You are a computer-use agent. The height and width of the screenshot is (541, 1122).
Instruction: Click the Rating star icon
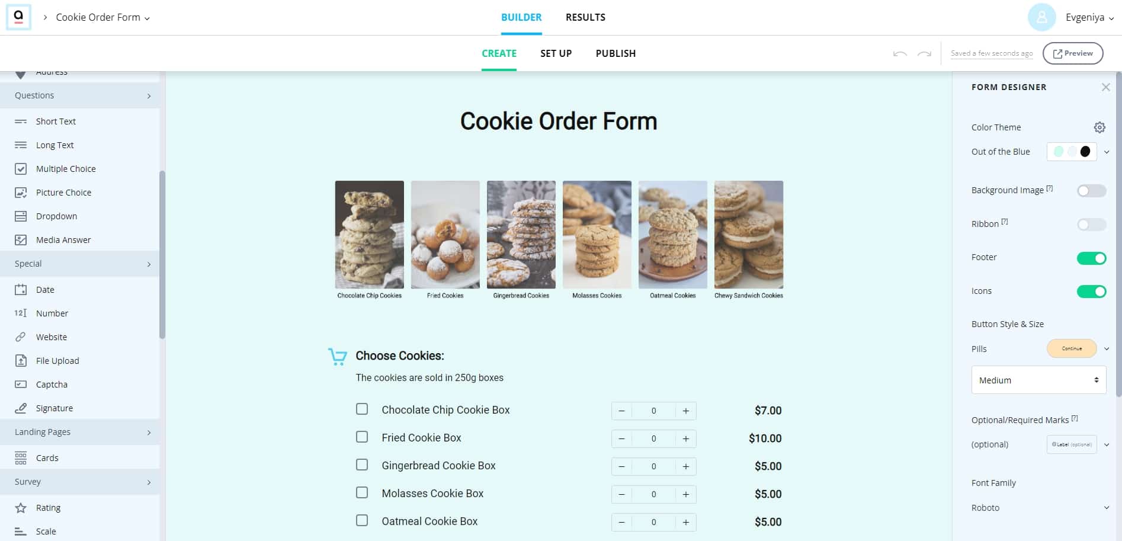point(21,508)
